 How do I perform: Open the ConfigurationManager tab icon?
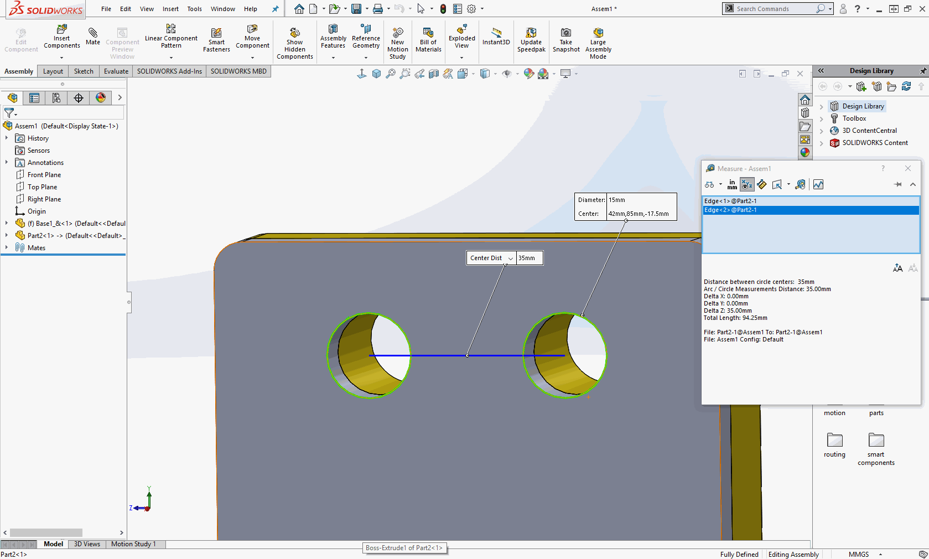click(x=56, y=98)
